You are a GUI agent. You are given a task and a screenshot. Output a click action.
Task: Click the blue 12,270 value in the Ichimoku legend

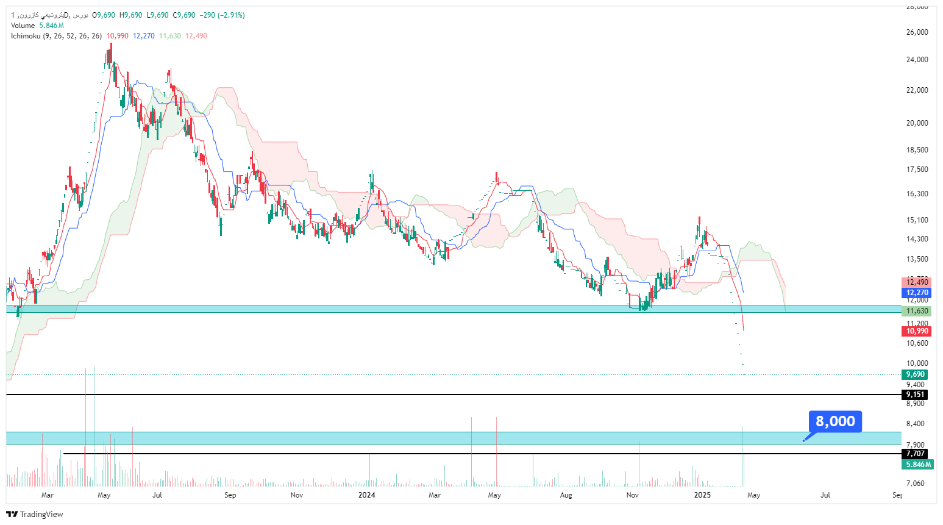(x=144, y=36)
